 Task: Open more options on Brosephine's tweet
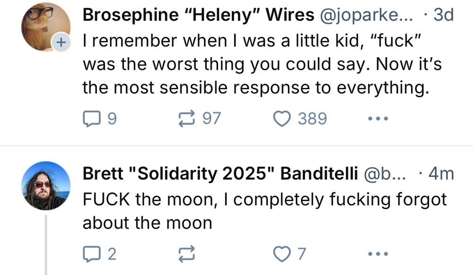(377, 119)
